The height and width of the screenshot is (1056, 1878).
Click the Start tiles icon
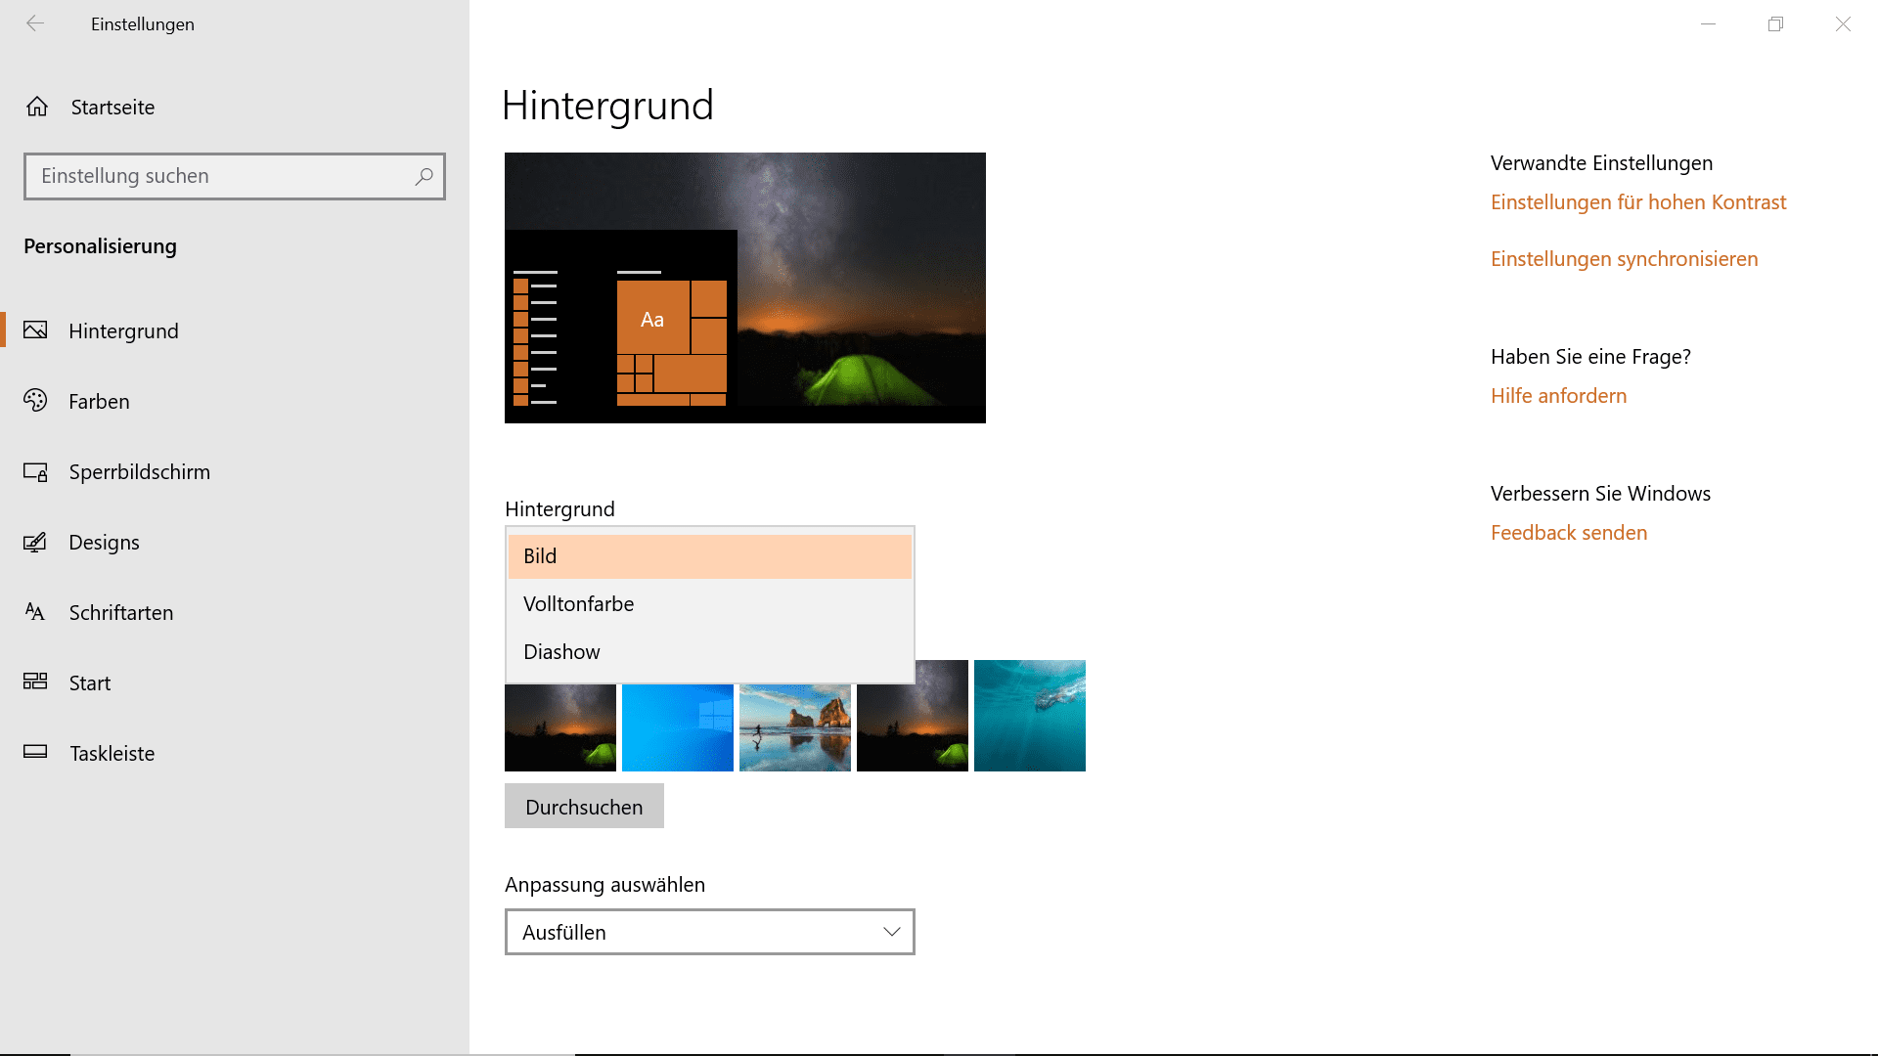(x=35, y=682)
